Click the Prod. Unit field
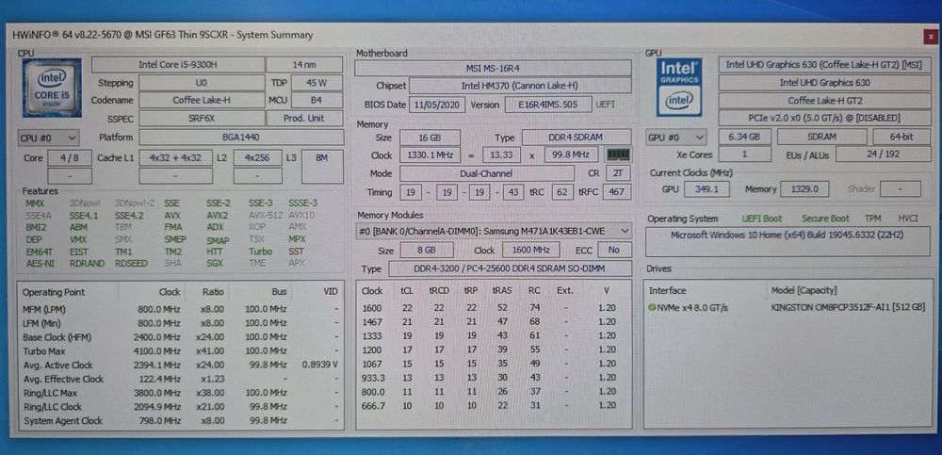Image resolution: width=942 pixels, height=455 pixels. tap(304, 119)
